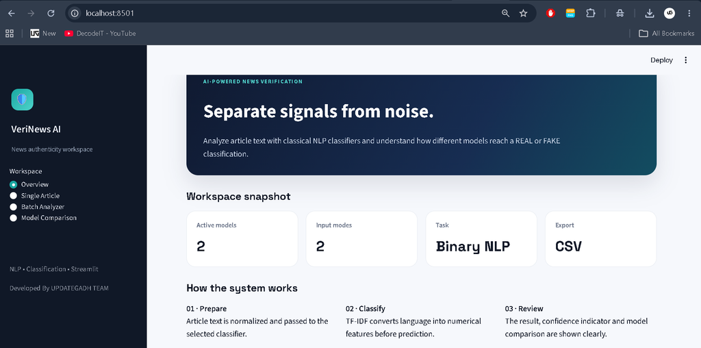Go back to the previous page
Image resolution: width=701 pixels, height=348 pixels.
11,14
